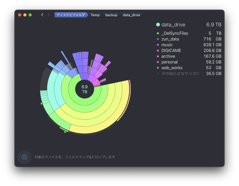Select archive folder row
239x186 pixels.
[189, 56]
